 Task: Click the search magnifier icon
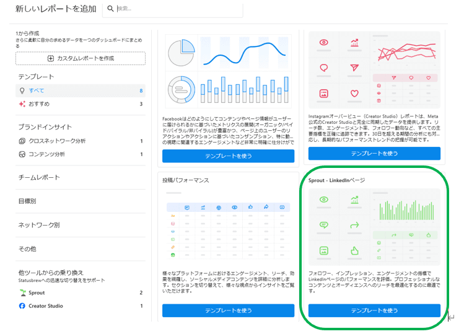[110, 9]
